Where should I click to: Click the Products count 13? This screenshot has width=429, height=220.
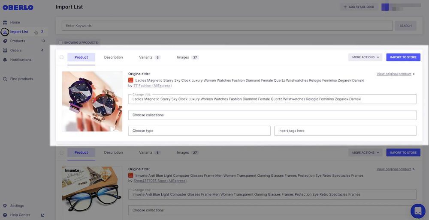point(43,41)
